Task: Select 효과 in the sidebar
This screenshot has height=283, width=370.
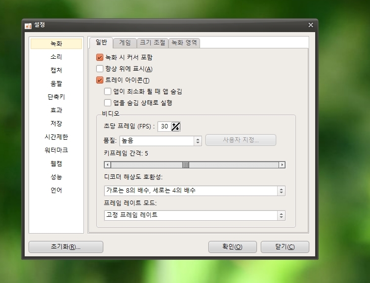Action: [56, 110]
